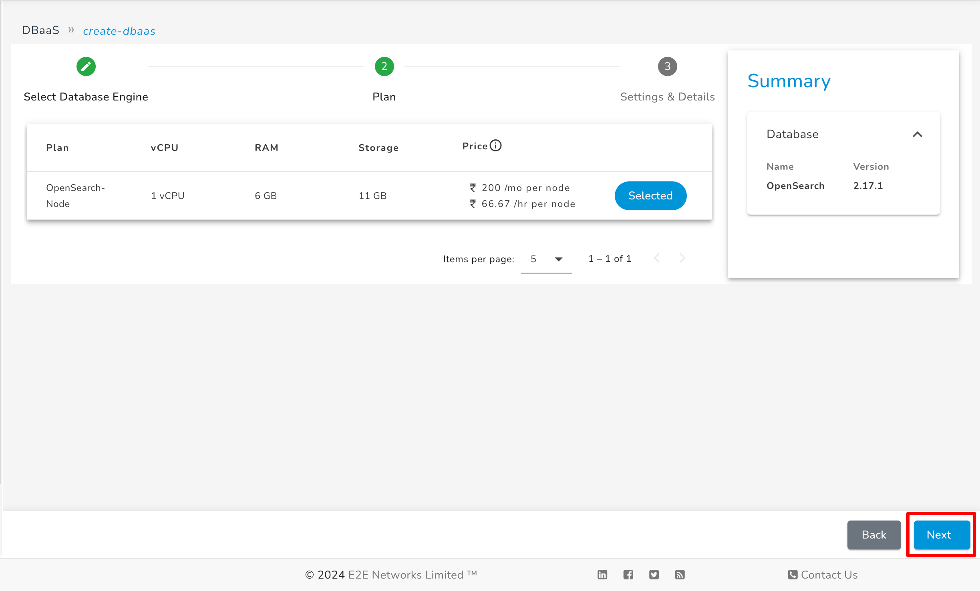
Task: Click the 200 /mo per node price
Action: tap(519, 188)
